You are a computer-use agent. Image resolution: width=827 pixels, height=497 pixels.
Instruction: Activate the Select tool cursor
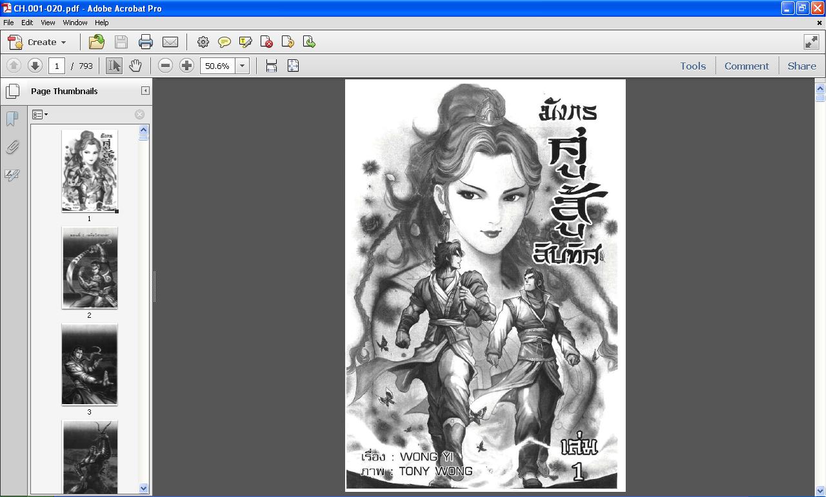(x=114, y=66)
